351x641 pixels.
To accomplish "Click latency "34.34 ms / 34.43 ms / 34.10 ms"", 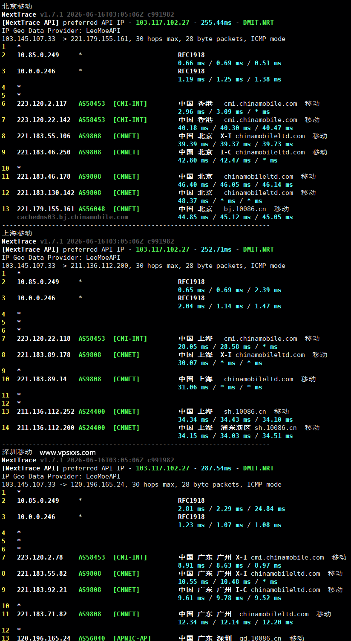I will point(236,420).
